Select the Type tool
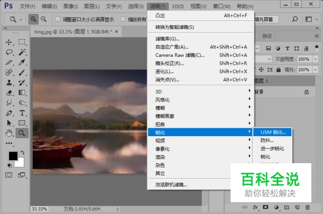The width and height of the screenshot is (323, 214). (x=22, y=113)
